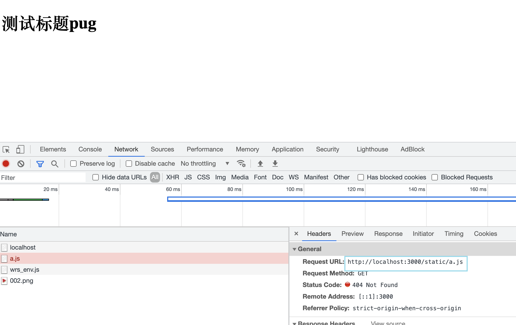The width and height of the screenshot is (516, 325).
Task: Check Has blocked cookies filter
Action: tap(361, 177)
